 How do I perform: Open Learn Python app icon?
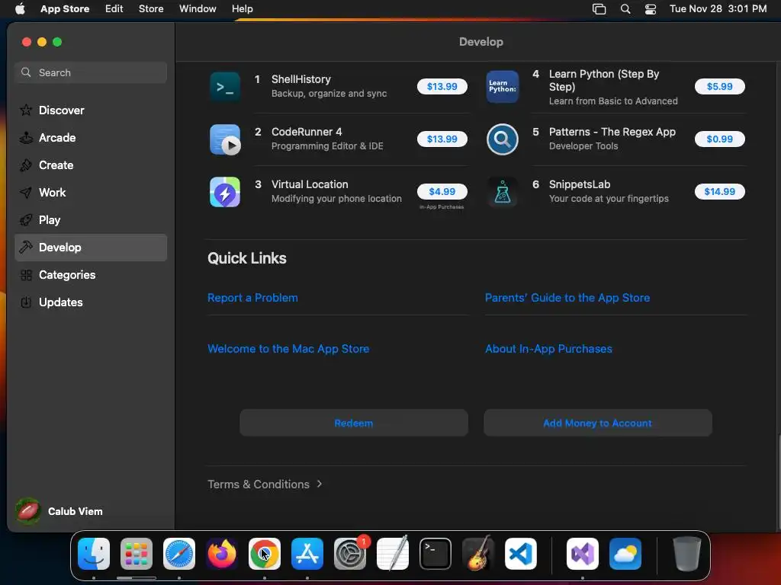coord(502,87)
